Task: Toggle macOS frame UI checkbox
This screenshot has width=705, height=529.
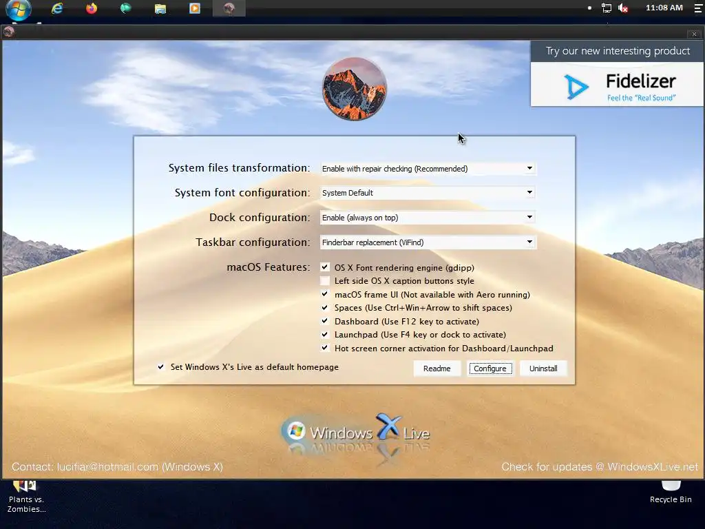Action: coord(325,294)
